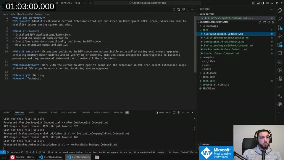Toggle the secondary sidebar layout button
The width and height of the screenshot is (284, 160).
(x=263, y=3)
